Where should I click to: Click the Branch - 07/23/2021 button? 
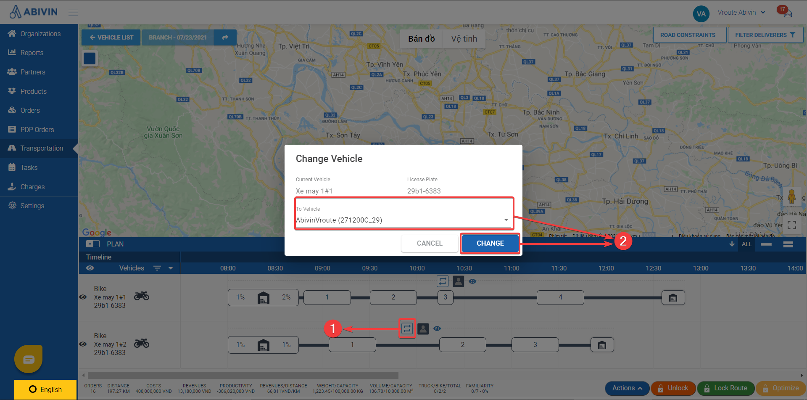tap(178, 37)
